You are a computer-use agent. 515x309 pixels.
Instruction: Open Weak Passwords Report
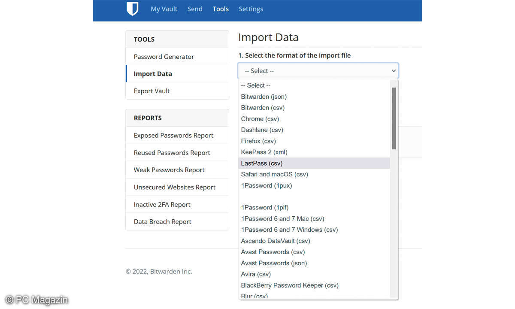pyautogui.click(x=177, y=170)
